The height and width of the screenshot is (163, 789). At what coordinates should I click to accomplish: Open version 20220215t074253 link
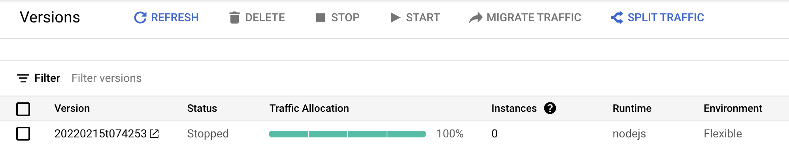pyautogui.click(x=100, y=134)
